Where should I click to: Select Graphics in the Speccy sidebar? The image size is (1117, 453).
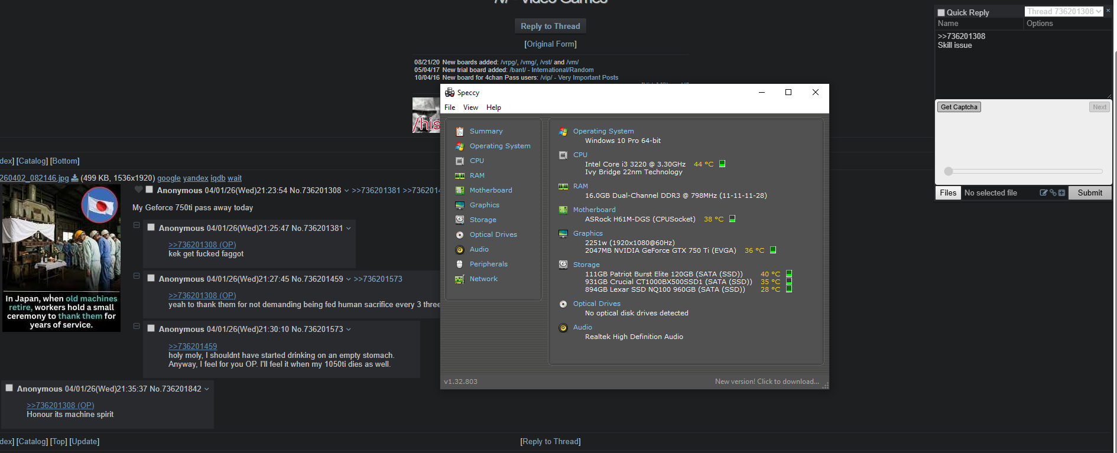click(484, 205)
